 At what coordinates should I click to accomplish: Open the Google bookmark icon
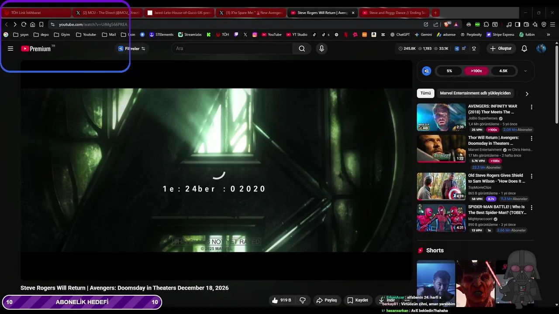tap(6, 34)
